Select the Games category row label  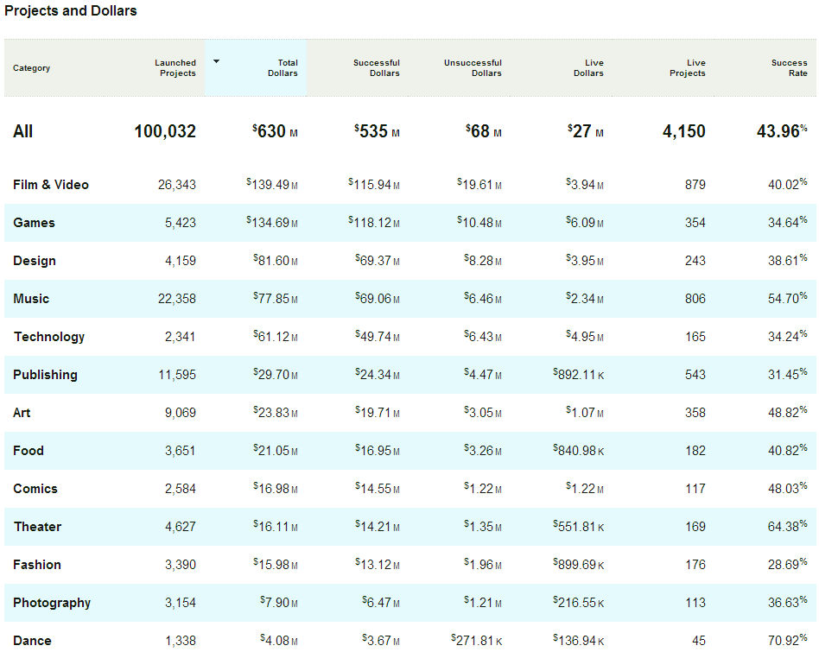(x=34, y=223)
